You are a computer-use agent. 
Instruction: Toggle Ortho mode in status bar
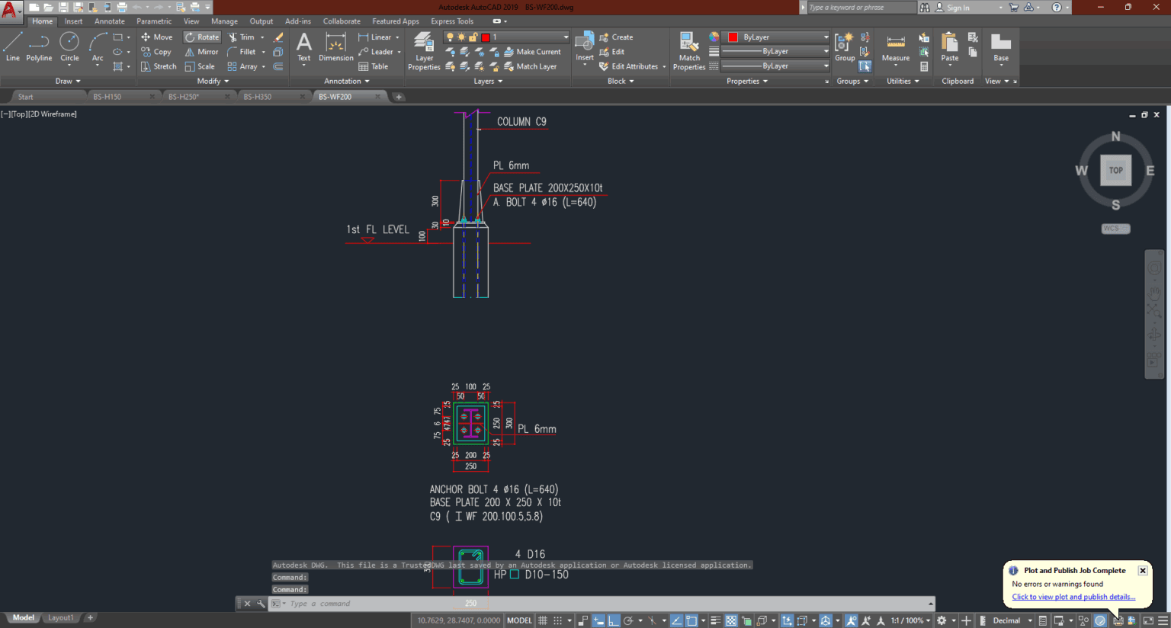(614, 620)
